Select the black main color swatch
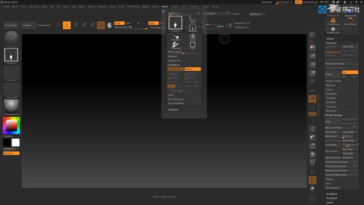This screenshot has width=364, height=205. coord(7,142)
